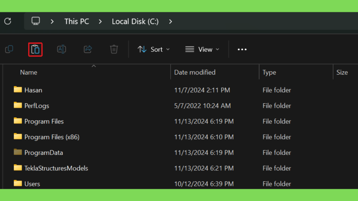The width and height of the screenshot is (358, 201).
Task: Click the highlighted Paste icon
Action: (35, 50)
